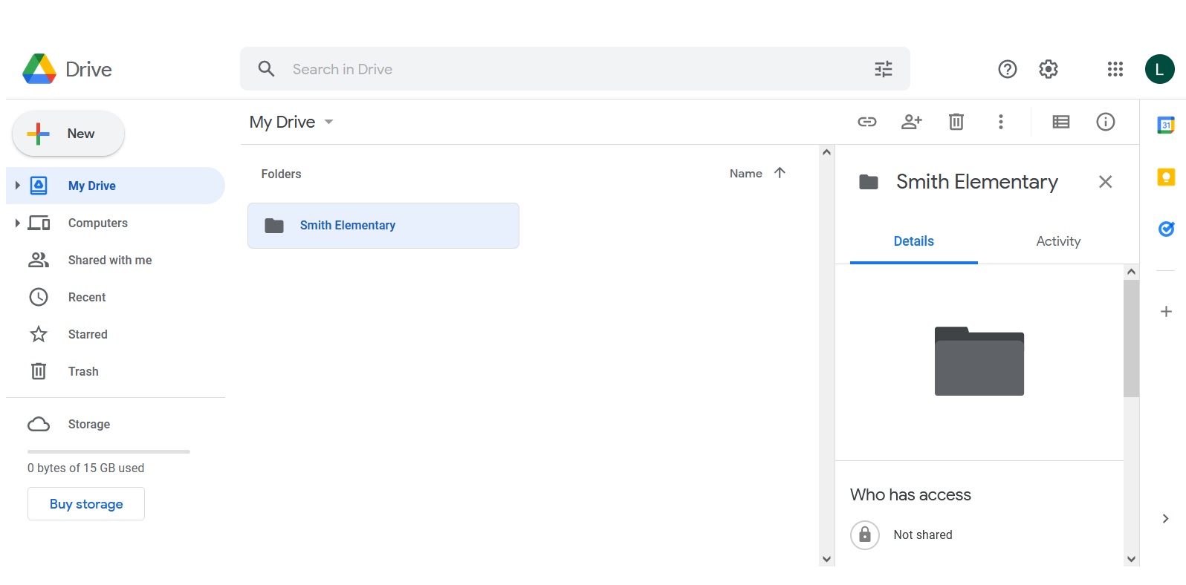Collapse the side panel chevron

(x=1165, y=518)
